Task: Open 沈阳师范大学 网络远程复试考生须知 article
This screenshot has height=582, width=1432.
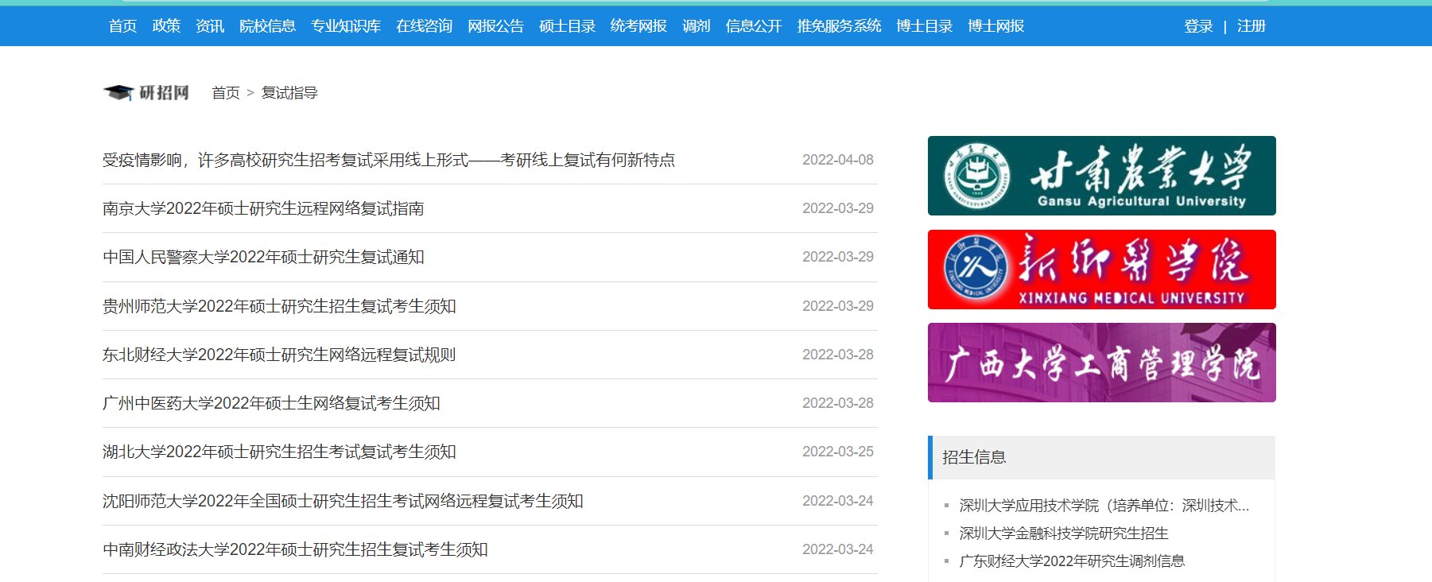Action: coord(343,501)
